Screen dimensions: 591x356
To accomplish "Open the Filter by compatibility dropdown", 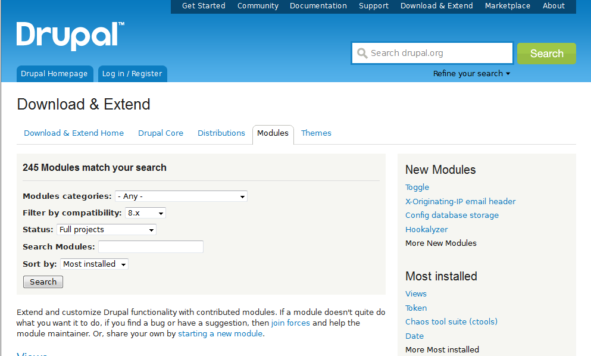I will (145, 213).
